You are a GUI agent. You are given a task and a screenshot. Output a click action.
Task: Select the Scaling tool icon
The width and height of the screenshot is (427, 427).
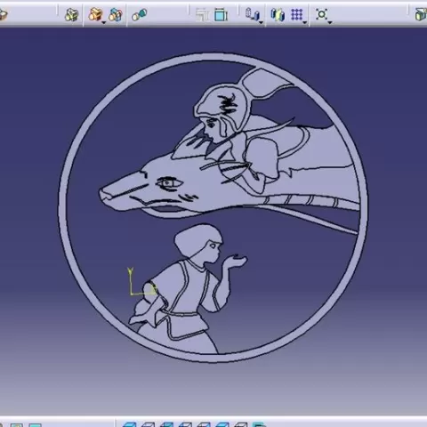[321, 14]
